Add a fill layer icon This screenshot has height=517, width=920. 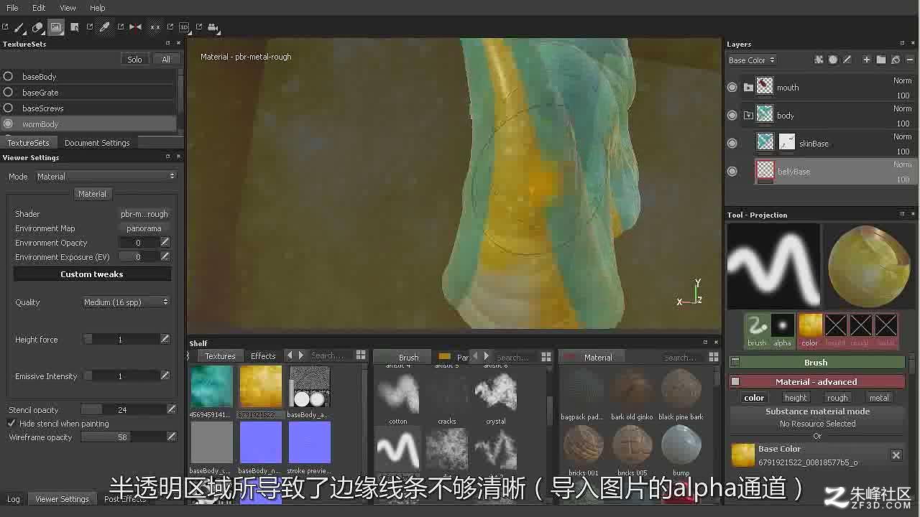pyautogui.click(x=896, y=60)
